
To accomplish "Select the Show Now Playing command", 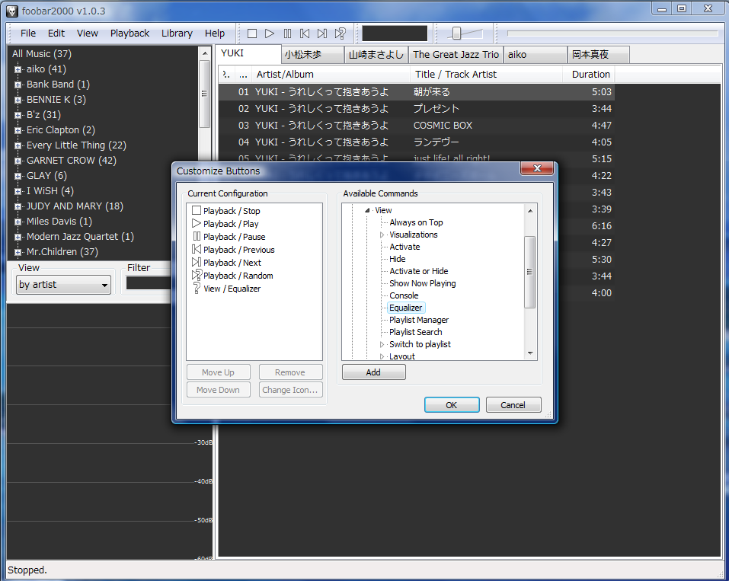I will (x=423, y=283).
